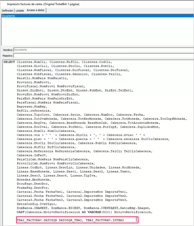Click on ProviCliCab.NomProvi NomProviCliCabecera line

[x=56, y=163]
